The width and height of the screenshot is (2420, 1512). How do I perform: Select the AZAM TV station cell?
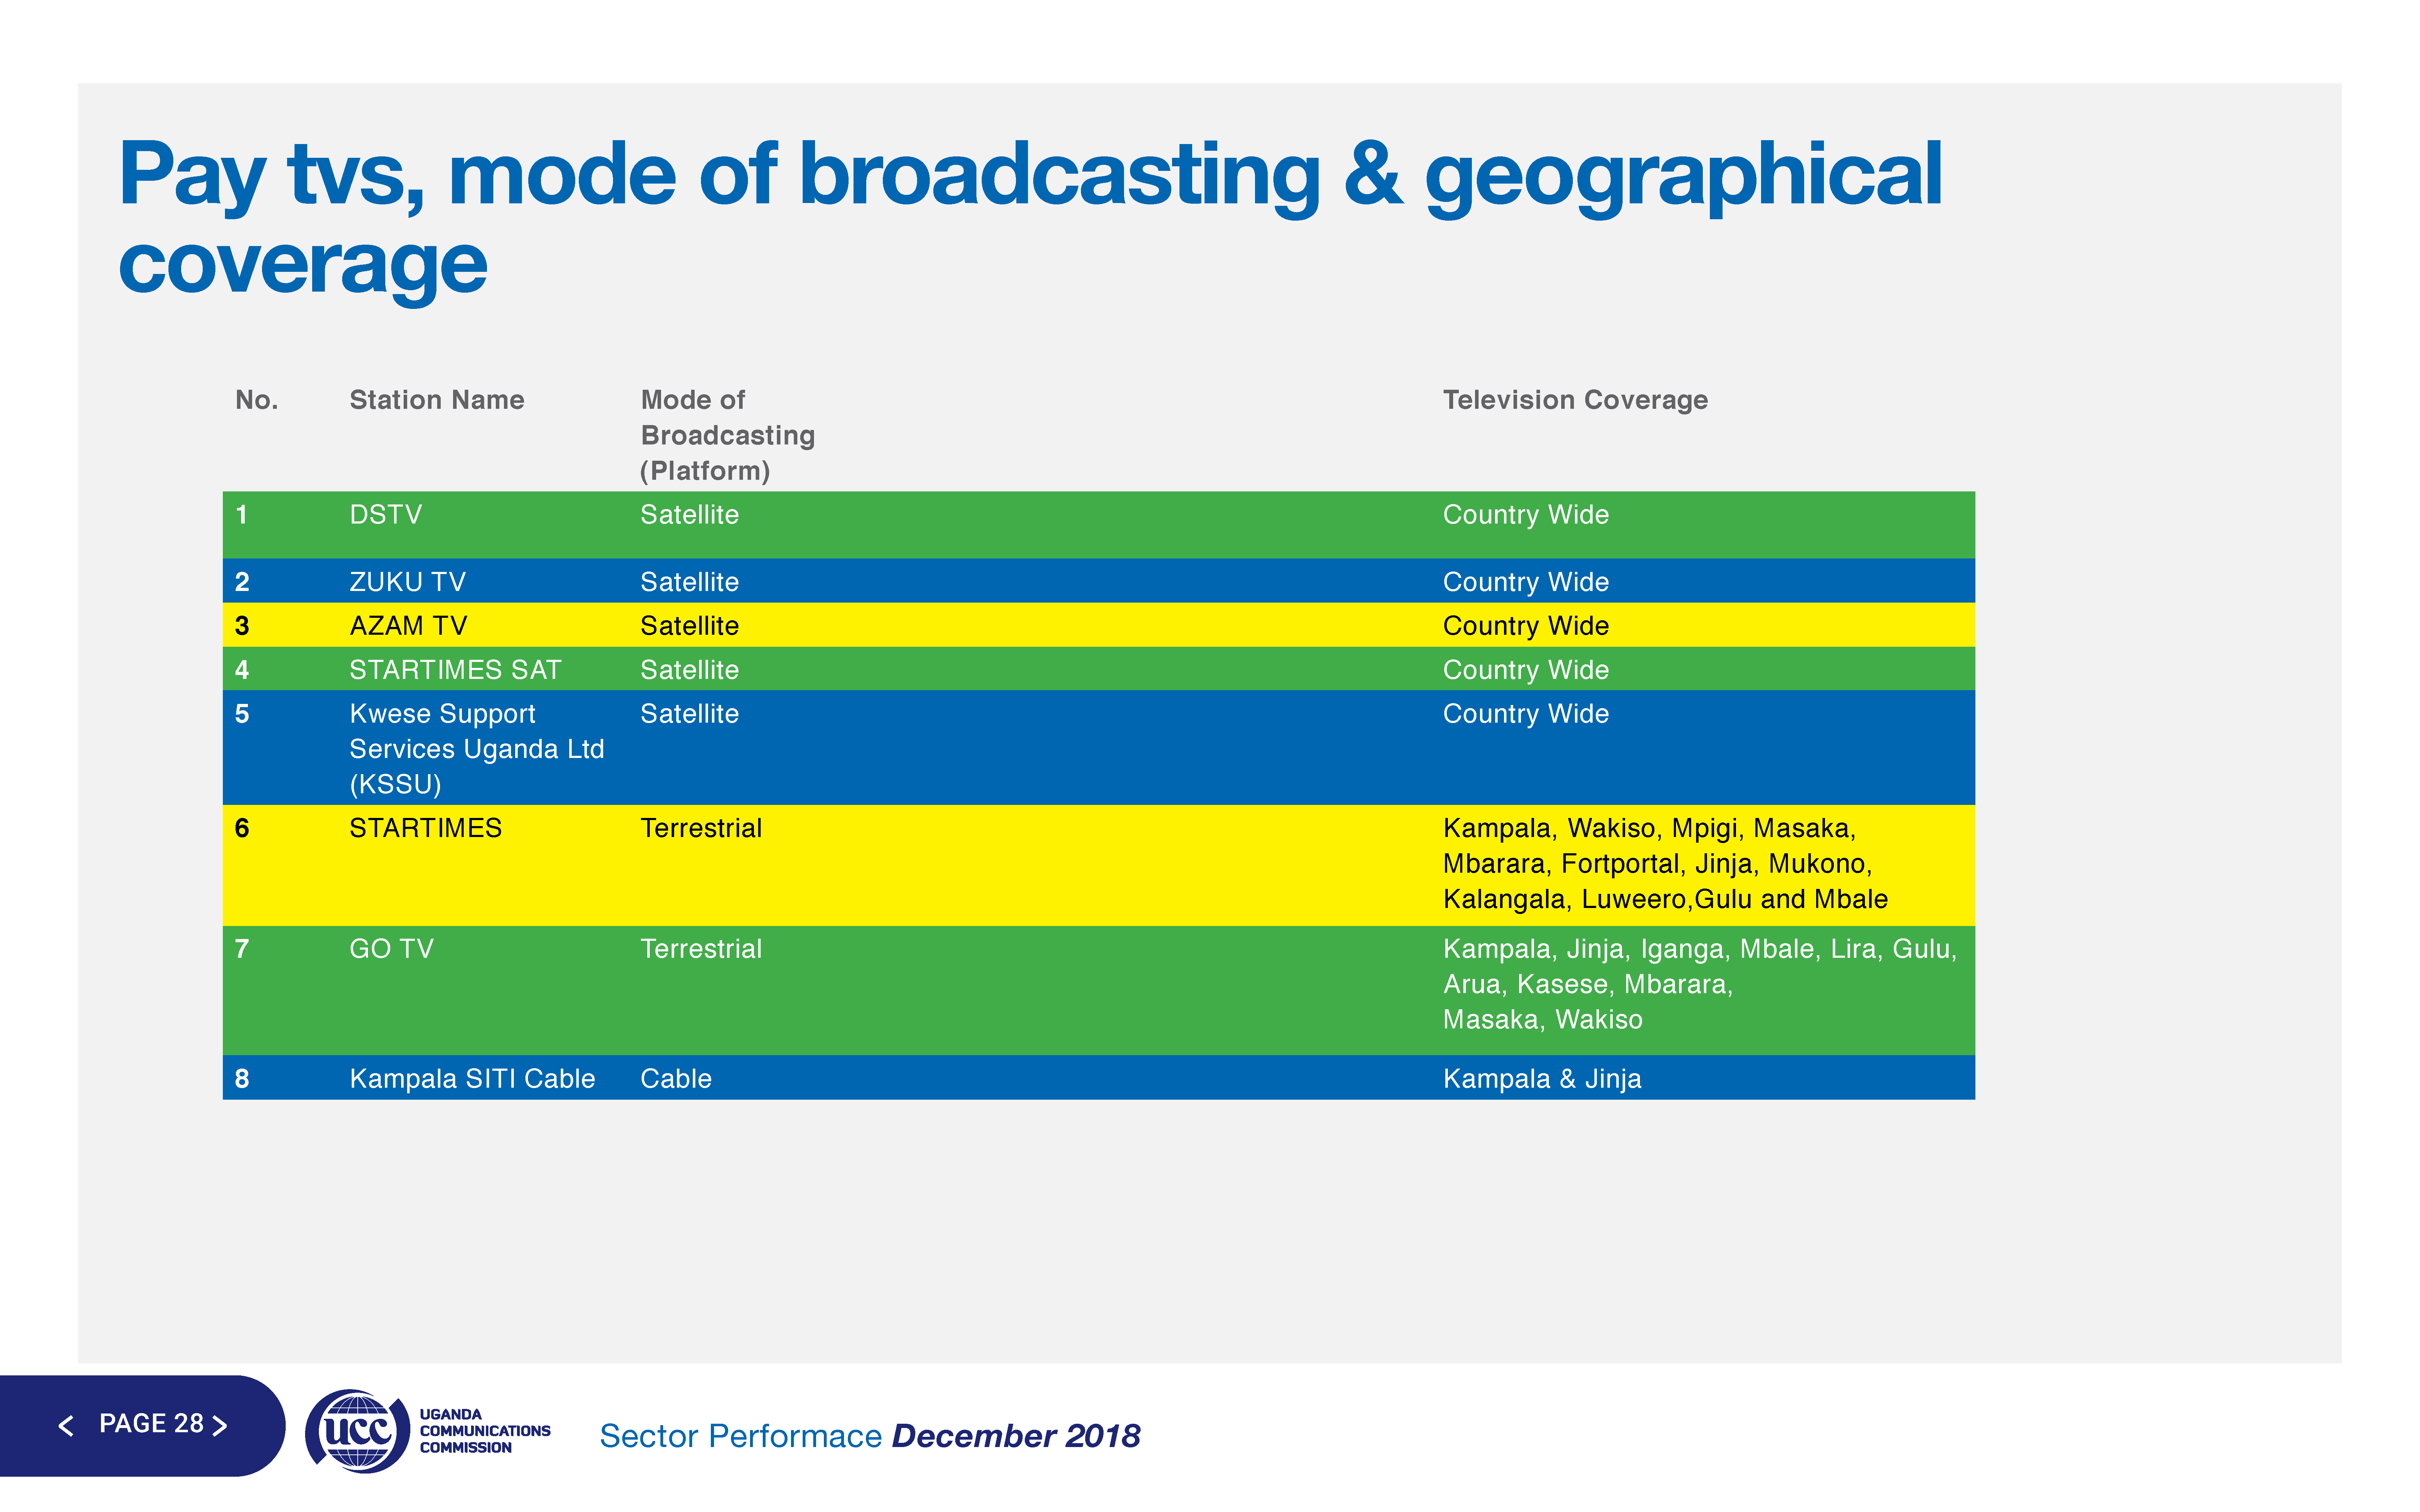pos(408,626)
